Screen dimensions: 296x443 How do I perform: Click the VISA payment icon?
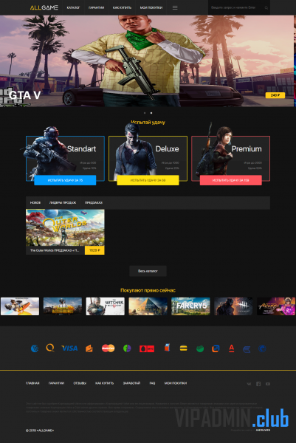69,348
